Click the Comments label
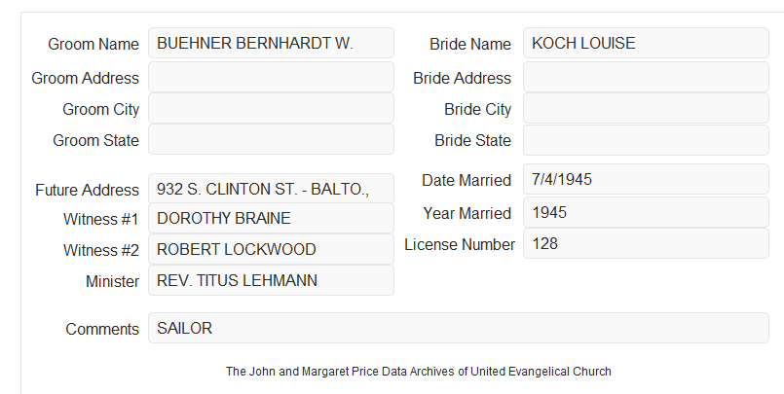Image resolution: width=784 pixels, height=394 pixels. 102,329
